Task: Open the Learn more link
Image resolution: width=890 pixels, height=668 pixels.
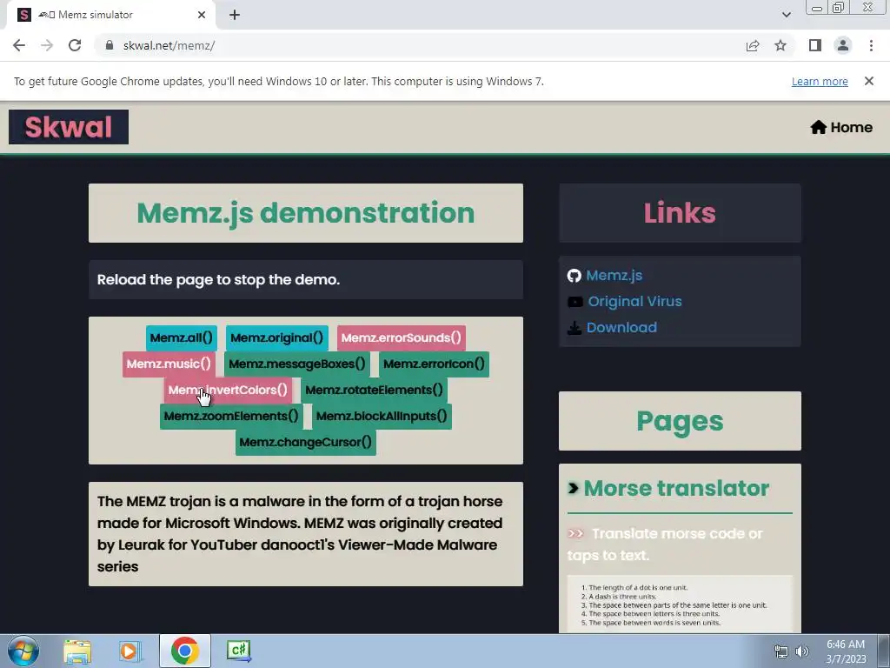Action: point(820,81)
